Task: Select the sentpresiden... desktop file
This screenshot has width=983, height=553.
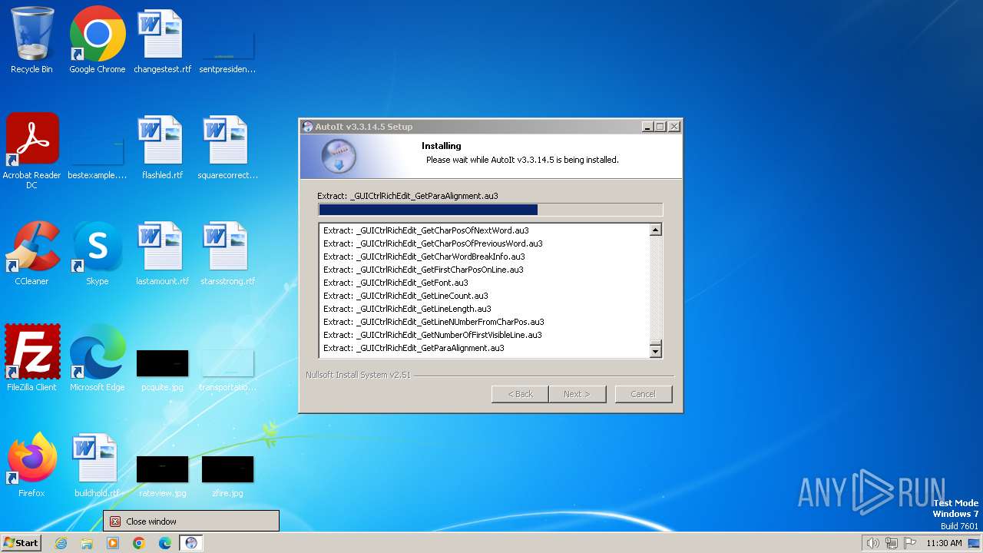Action: click(227, 51)
